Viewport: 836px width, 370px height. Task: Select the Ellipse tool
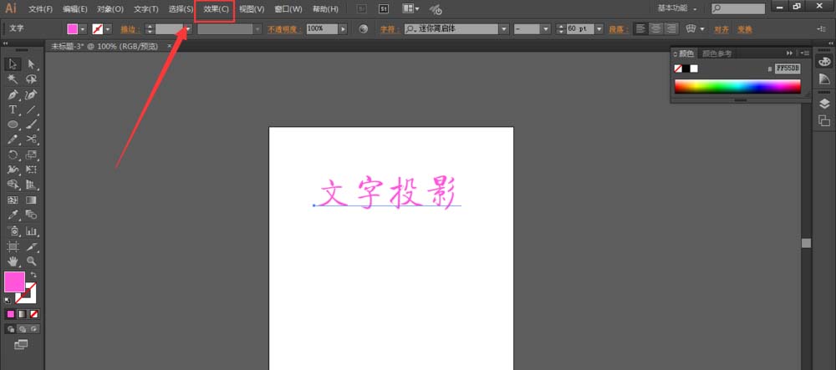click(x=13, y=124)
